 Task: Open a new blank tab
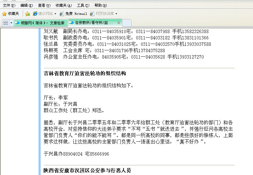tap(127, 23)
